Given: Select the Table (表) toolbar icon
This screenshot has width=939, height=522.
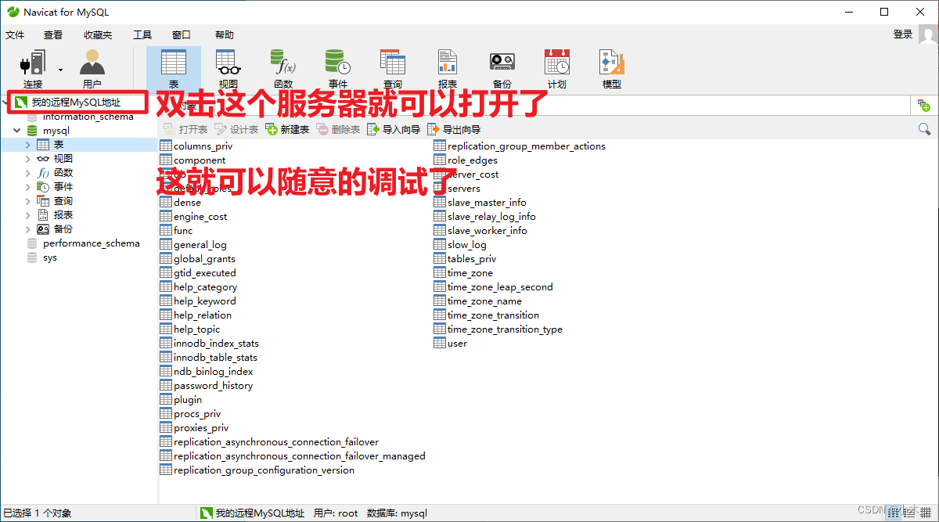Looking at the screenshot, I should coord(173,69).
